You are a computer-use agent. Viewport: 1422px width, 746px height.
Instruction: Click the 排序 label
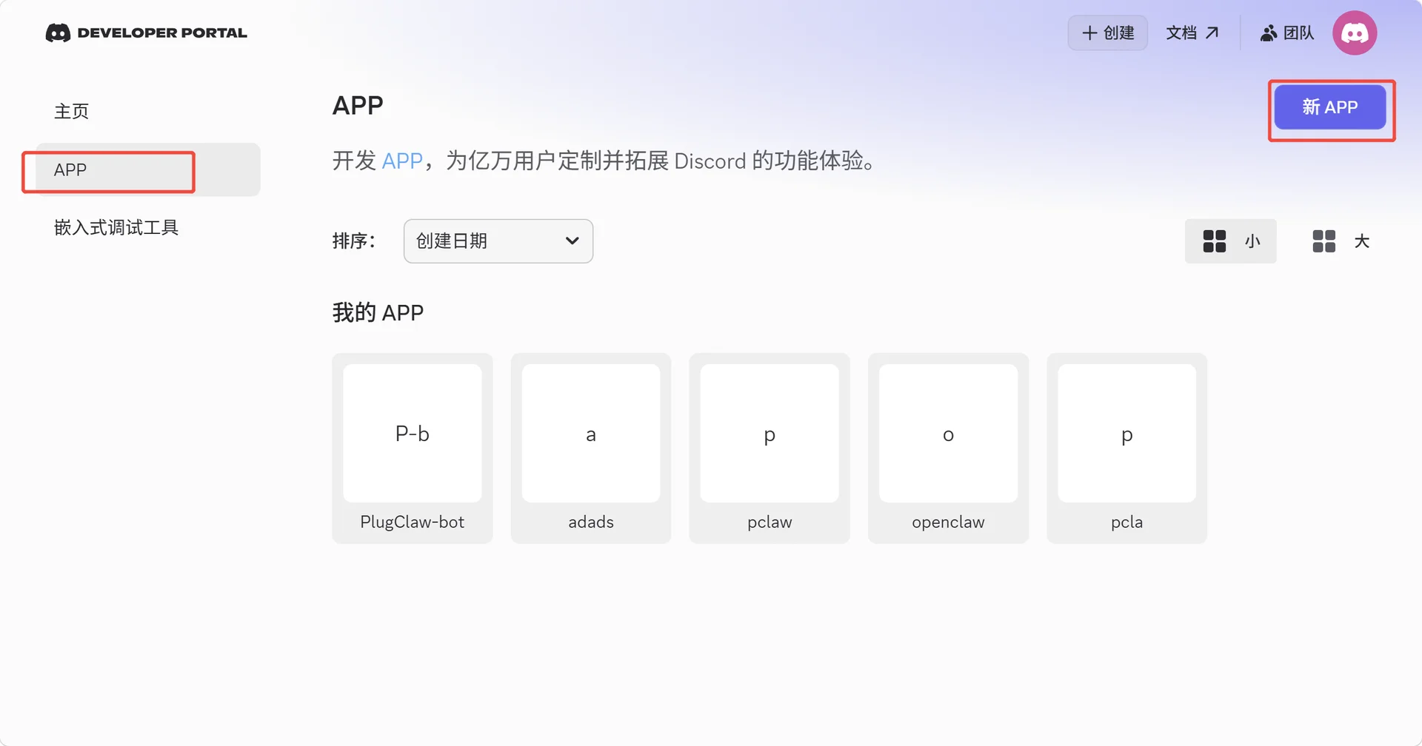[355, 241]
